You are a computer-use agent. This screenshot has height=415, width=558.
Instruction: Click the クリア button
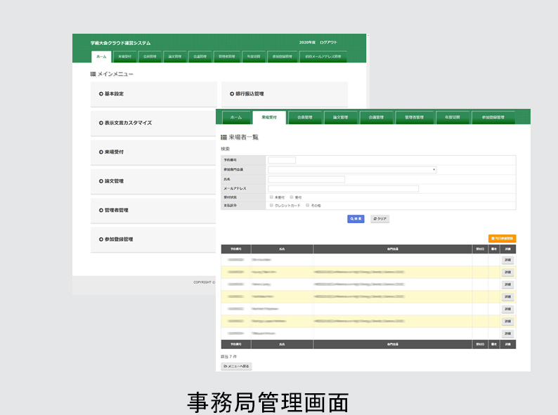(x=379, y=218)
